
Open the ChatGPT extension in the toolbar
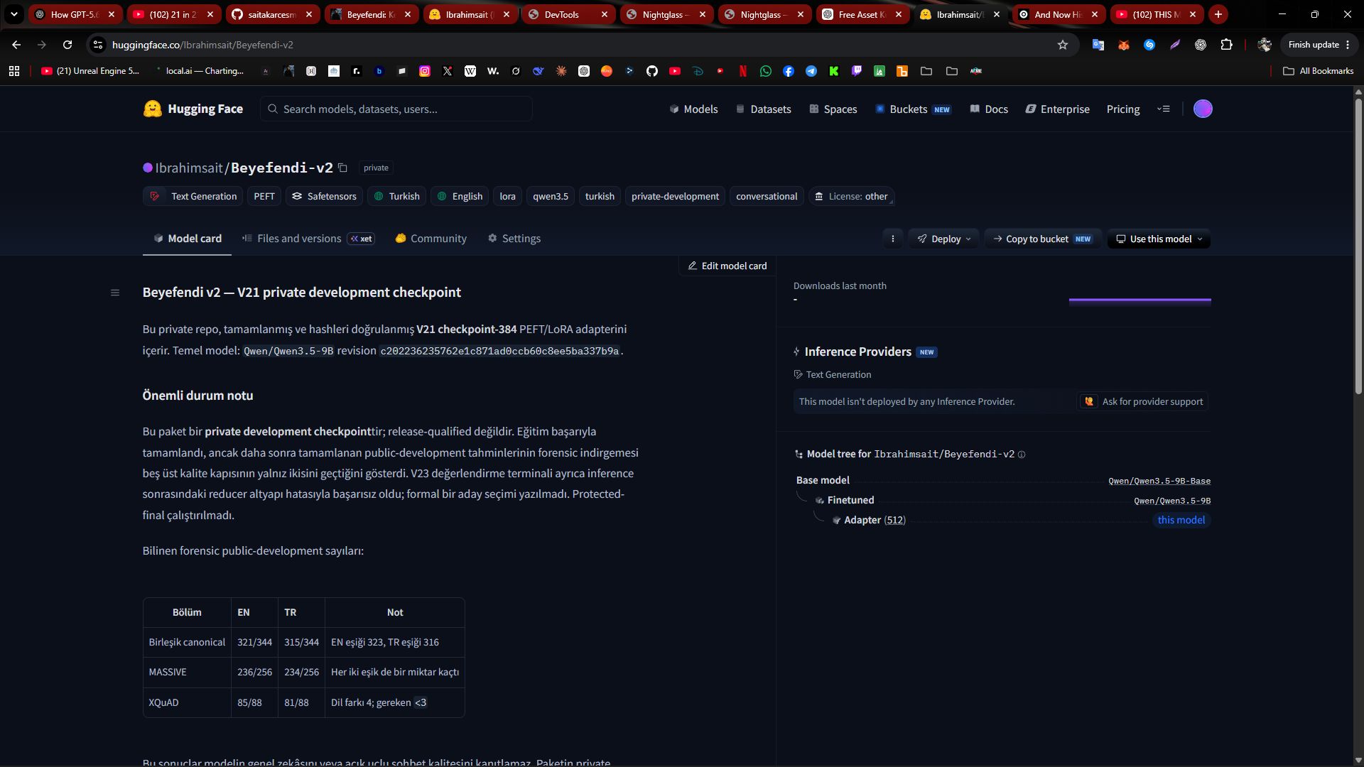(1201, 45)
